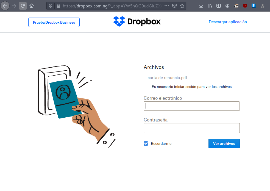Focus the Correo electrónico input field
Viewport: 270px width, 191px height.
[192, 106]
